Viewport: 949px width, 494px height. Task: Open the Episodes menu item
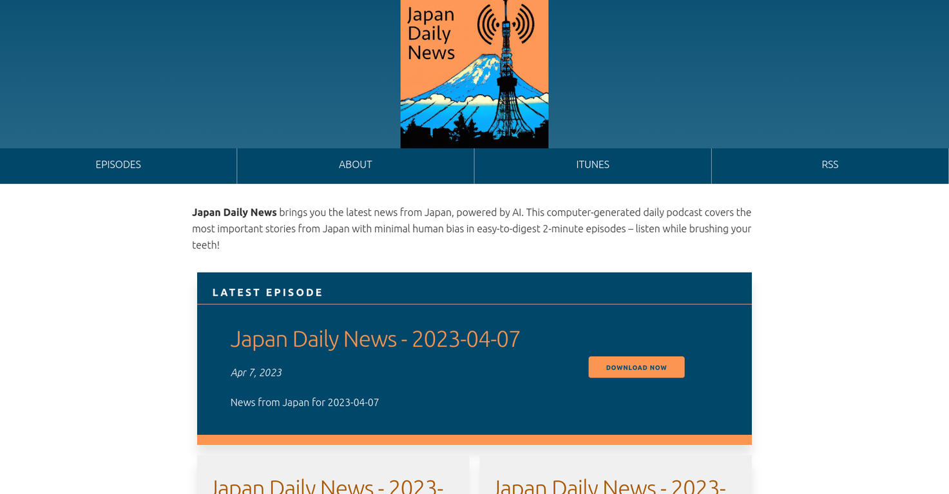coord(118,165)
